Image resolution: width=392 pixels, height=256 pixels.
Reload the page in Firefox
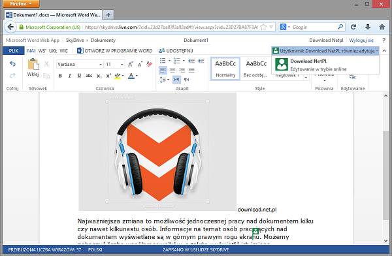point(353,27)
